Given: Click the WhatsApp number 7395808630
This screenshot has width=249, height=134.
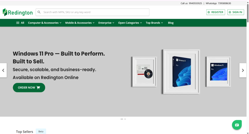Looking at the screenshot, I should 224,3.
